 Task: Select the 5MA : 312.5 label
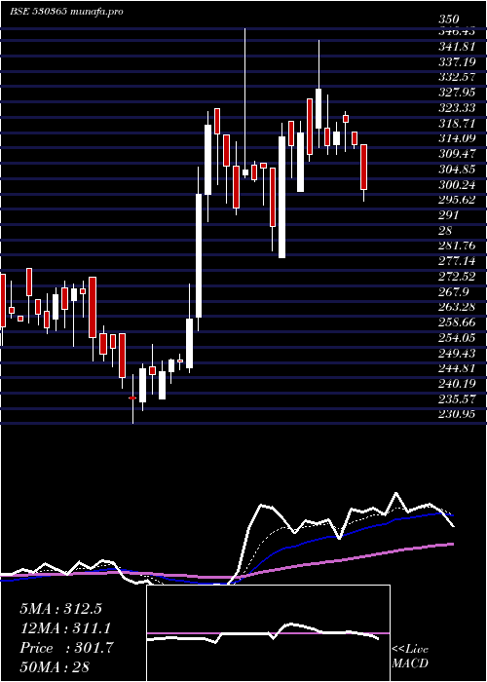click(x=60, y=609)
